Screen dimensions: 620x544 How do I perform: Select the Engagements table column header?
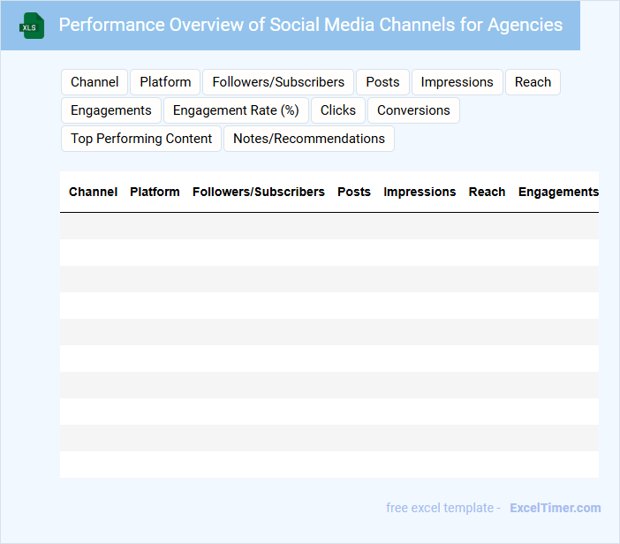pos(558,192)
